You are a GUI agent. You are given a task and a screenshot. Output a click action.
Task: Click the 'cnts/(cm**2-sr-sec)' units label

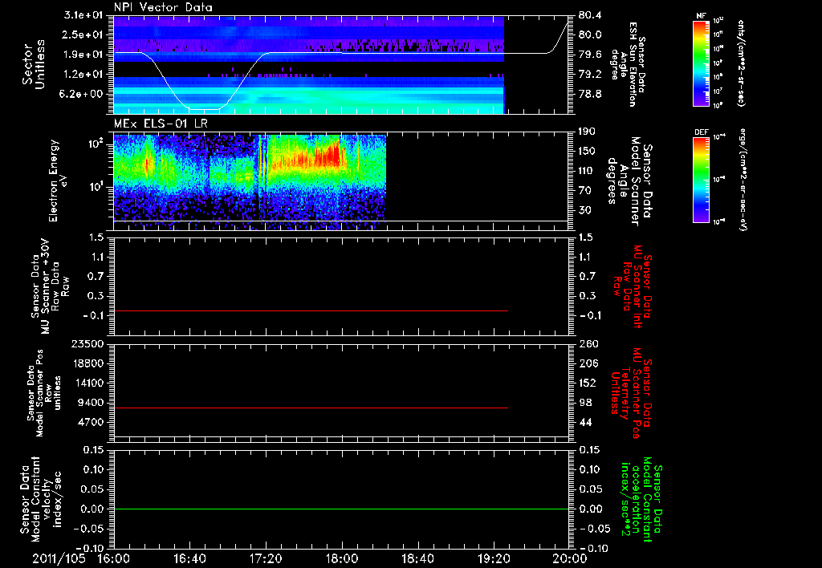click(x=741, y=63)
